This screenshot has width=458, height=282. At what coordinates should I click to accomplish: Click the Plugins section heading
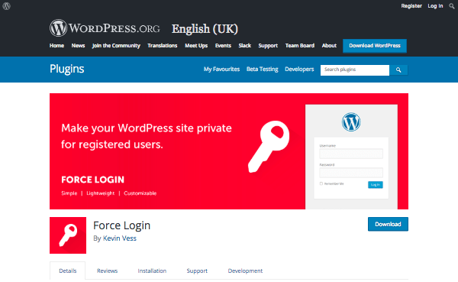click(66, 69)
